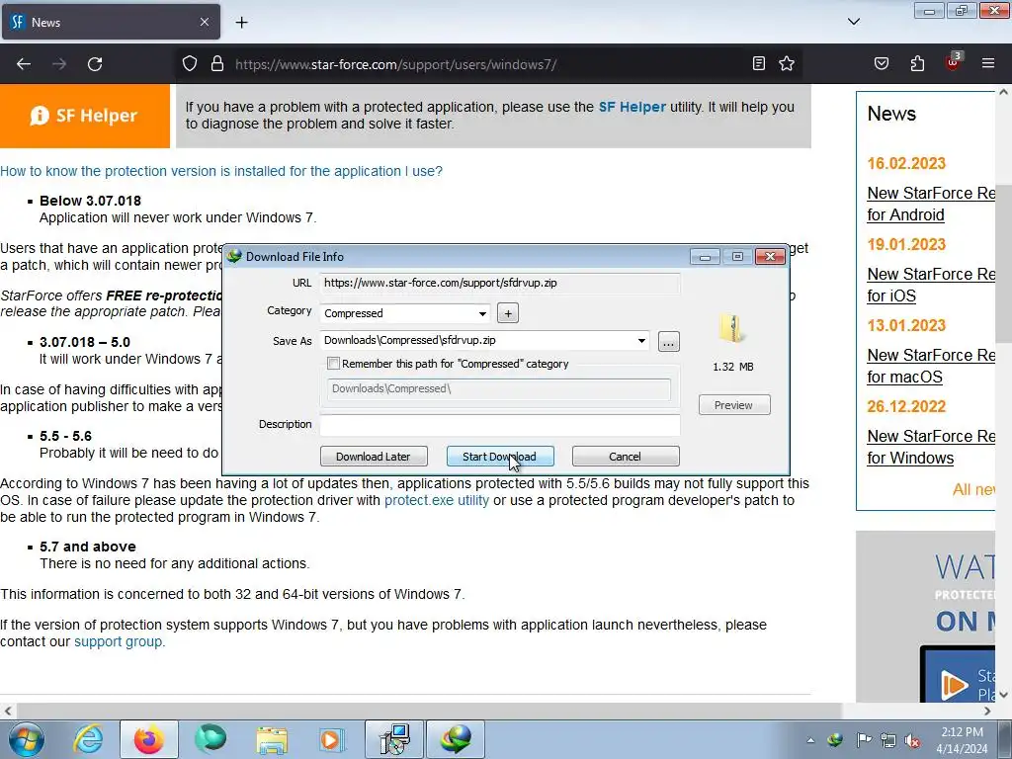
Task: Toggle reader view icon in address bar
Action: (759, 63)
